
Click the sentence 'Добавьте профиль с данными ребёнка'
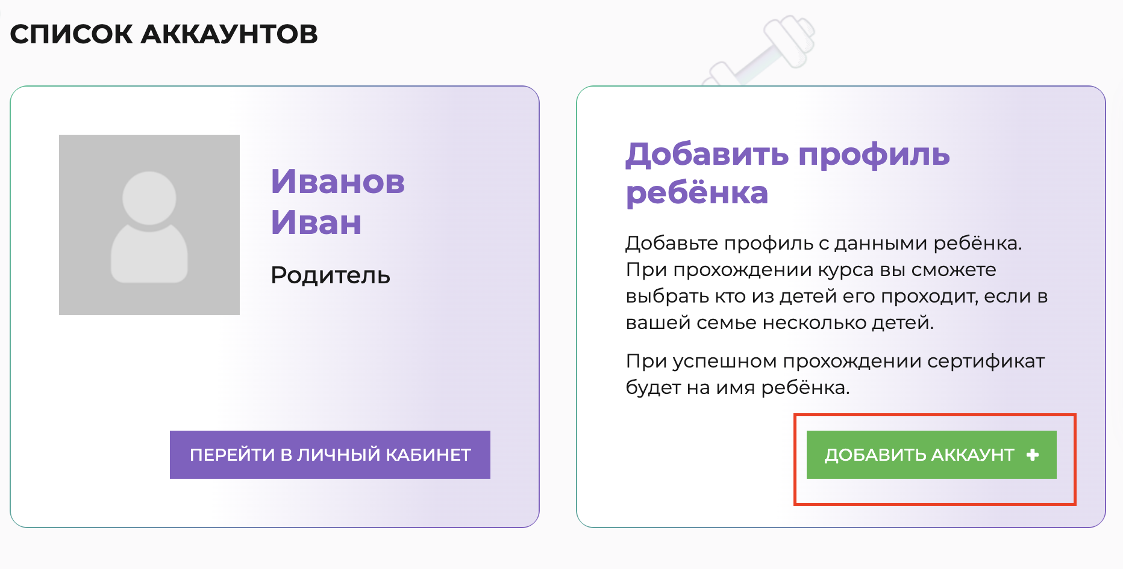tap(824, 243)
